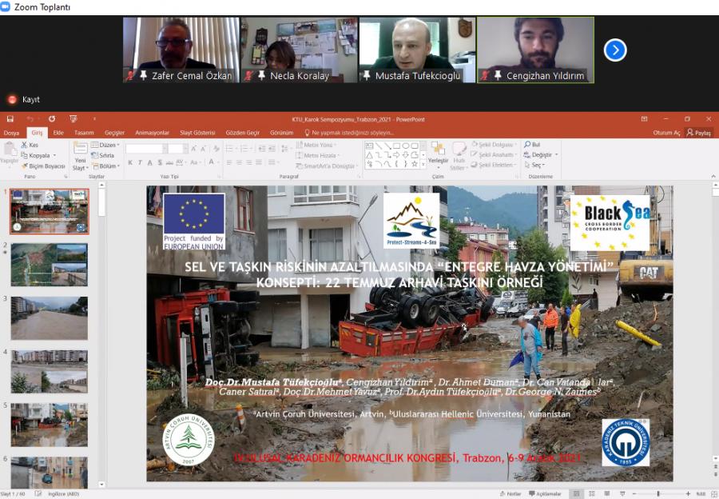Toggle text shadow S button
The height and width of the screenshot is (499, 719).
click(160, 162)
